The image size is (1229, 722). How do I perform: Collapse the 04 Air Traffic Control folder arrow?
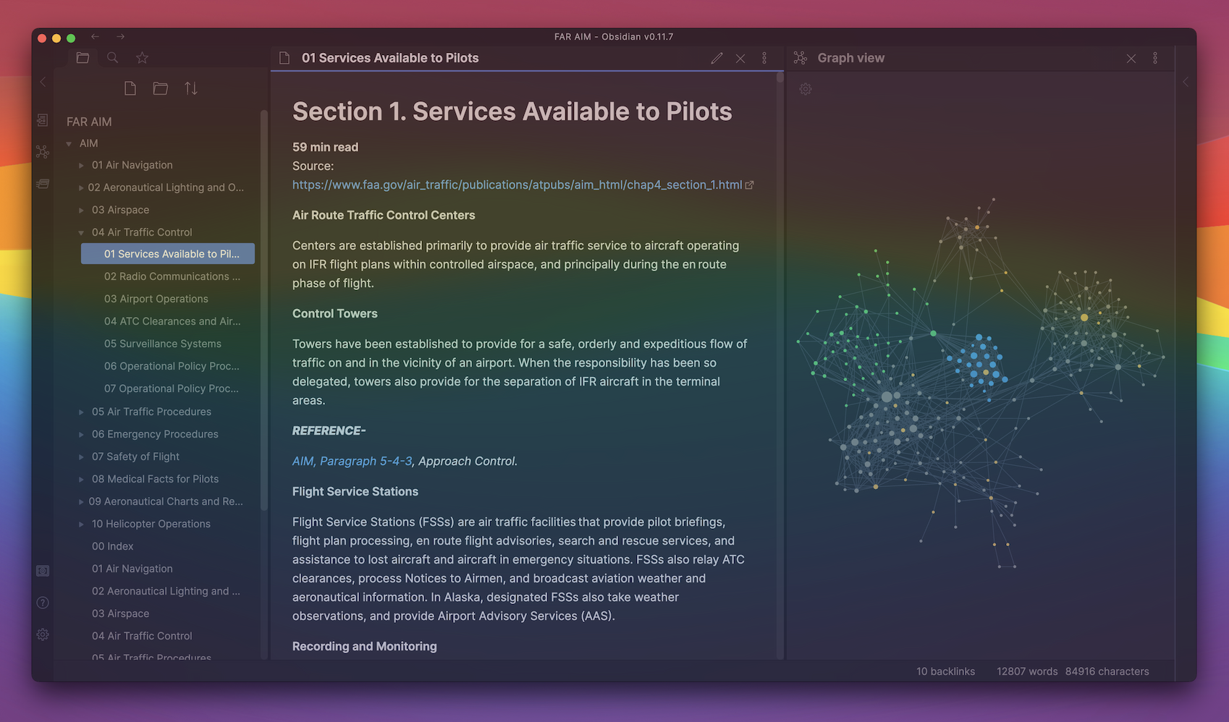click(x=81, y=232)
